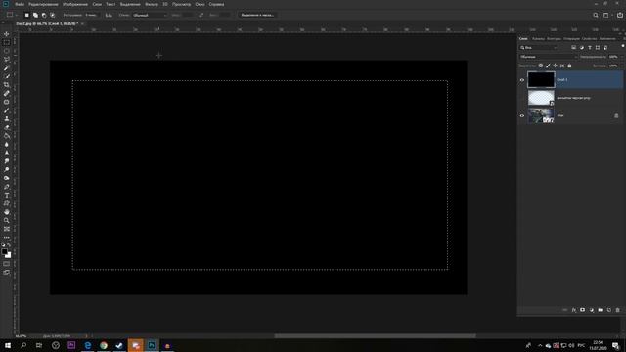This screenshot has width=626, height=352.
Task: Toggle filter for adjustment layers
Action: (x=582, y=48)
